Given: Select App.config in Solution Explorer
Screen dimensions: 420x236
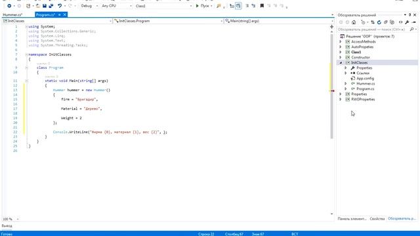Looking at the screenshot, I should pos(365,79).
